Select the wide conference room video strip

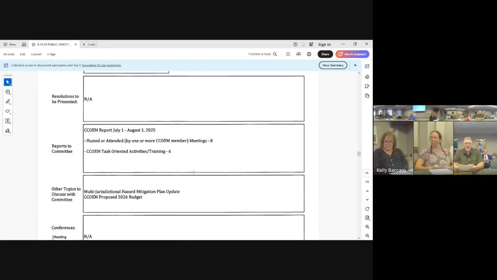(435, 113)
